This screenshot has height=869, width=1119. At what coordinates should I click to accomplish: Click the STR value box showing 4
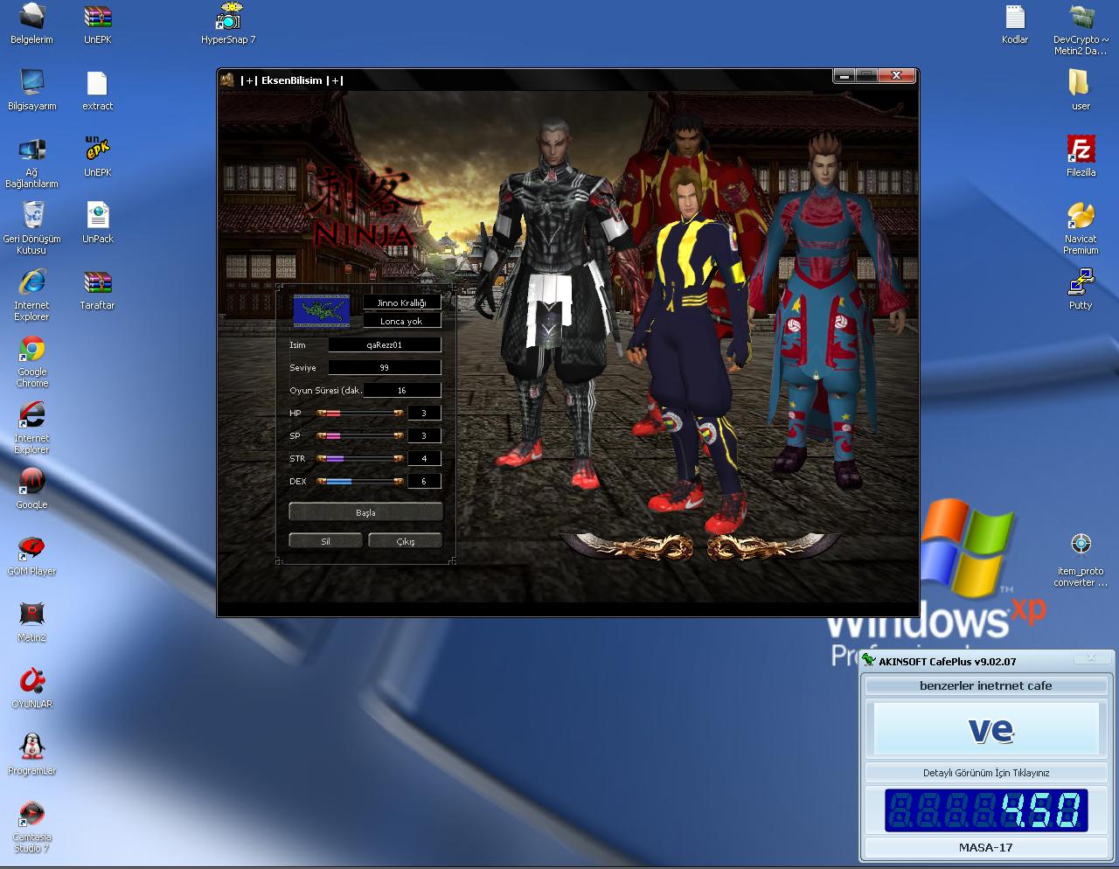pos(424,458)
